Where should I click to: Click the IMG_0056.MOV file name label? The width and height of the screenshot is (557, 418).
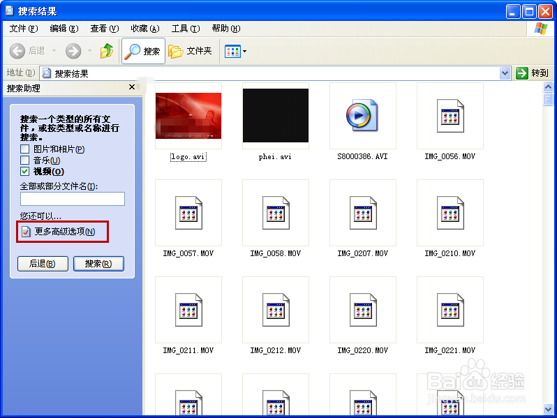point(450,156)
